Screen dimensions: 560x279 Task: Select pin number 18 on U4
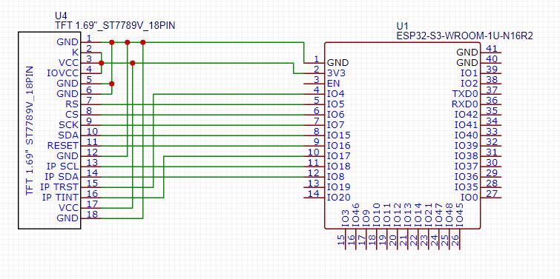91,214
